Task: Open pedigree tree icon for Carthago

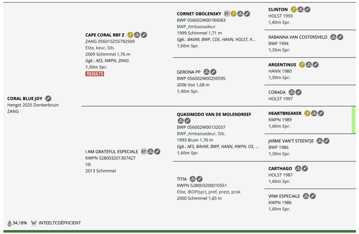Action: tap(298, 168)
